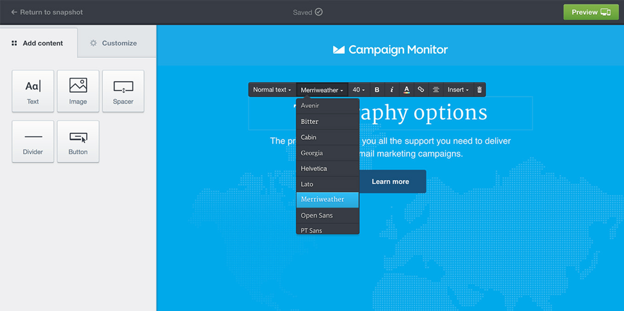Click the Saved status indicator
Viewport: 624px width, 311px height.
click(x=308, y=12)
